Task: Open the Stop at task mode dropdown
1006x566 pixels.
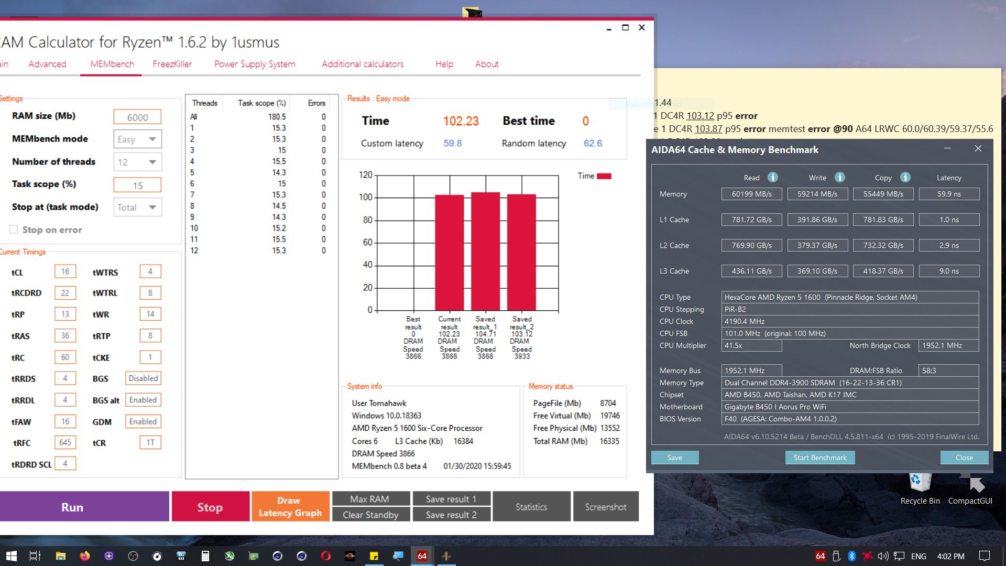Action: click(138, 208)
